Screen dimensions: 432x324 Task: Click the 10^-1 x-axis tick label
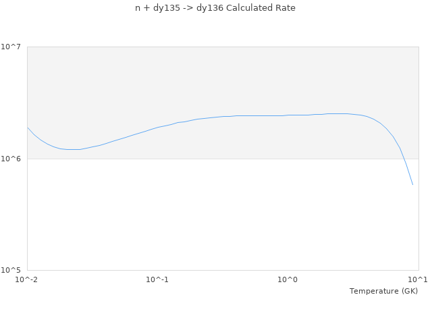click(x=157, y=279)
